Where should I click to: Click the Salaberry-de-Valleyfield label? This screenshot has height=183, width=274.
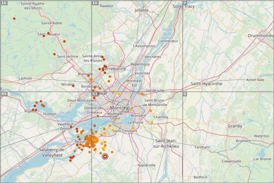pos(52,152)
